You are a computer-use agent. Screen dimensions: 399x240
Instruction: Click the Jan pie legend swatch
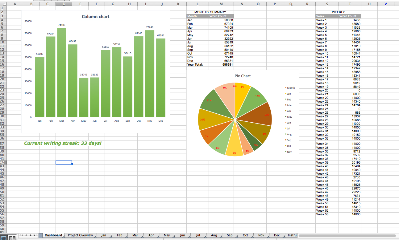click(286, 94)
